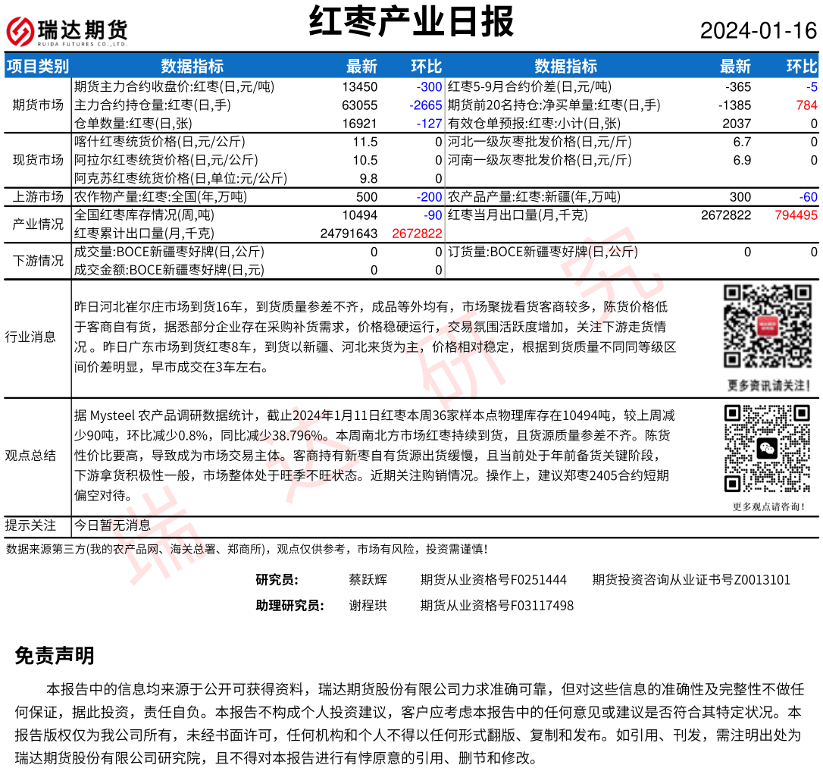
Task: Select the 期货市场 category cell
Action: pos(38,105)
